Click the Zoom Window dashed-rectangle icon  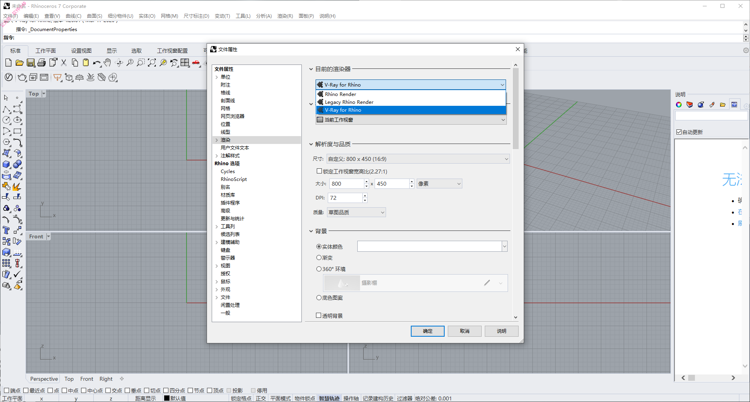[x=141, y=63]
